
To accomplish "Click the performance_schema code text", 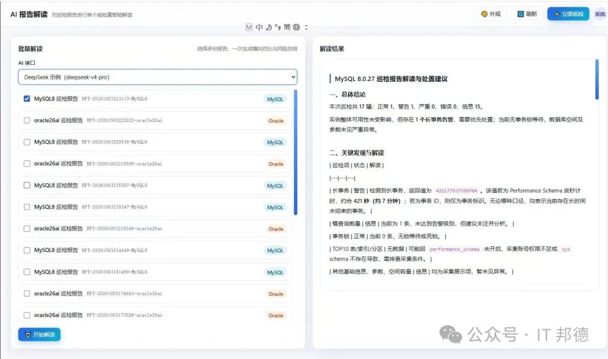I will (x=454, y=249).
